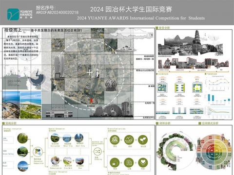
Task: Click the registration number ARCCFAB202400020218
Action: (x=57, y=13)
